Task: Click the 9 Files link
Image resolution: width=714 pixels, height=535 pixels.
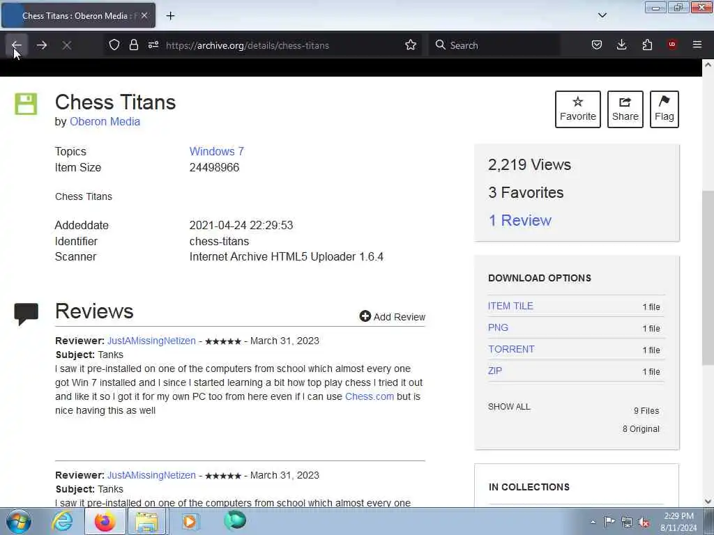Action: [646, 411]
